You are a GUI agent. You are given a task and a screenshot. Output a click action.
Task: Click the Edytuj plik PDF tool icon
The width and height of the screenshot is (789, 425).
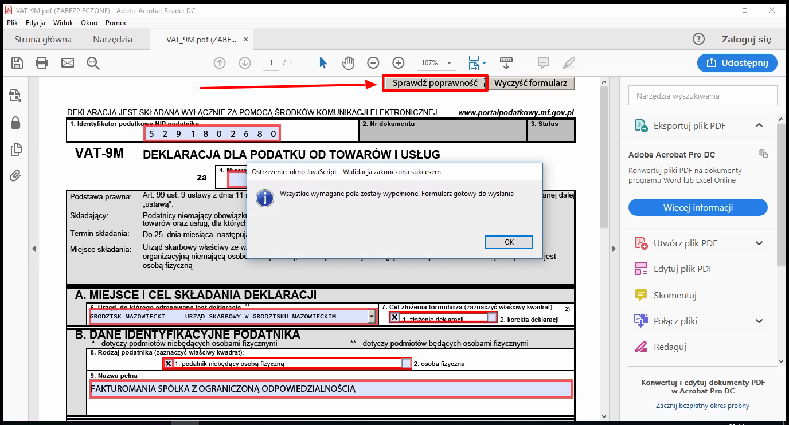(x=641, y=269)
